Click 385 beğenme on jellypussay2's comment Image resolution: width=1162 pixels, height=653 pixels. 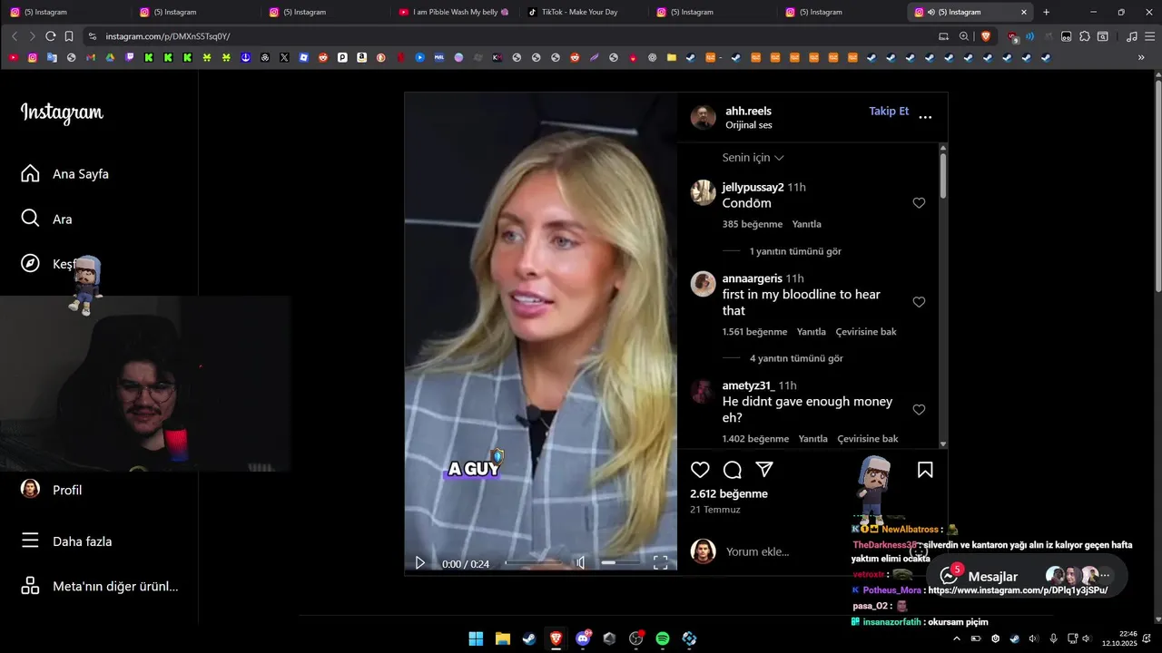pos(752,224)
